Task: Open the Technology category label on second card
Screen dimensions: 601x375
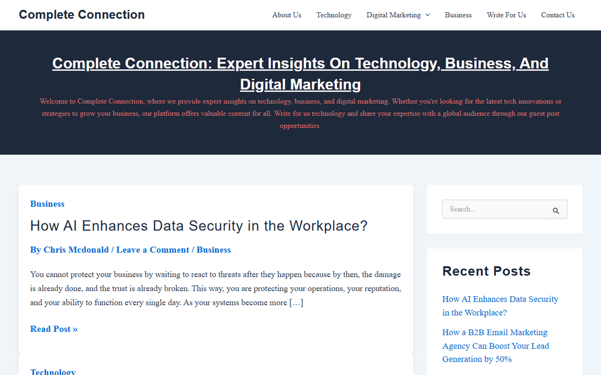Action: [x=53, y=372]
